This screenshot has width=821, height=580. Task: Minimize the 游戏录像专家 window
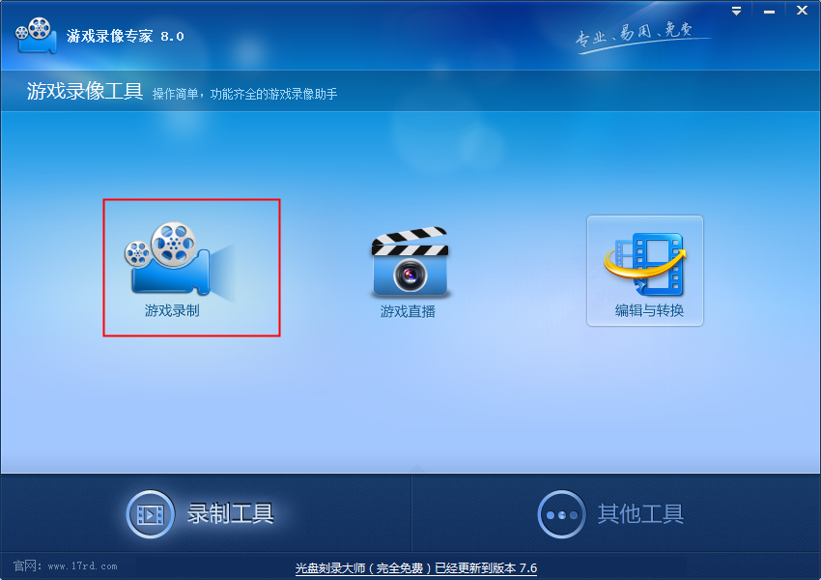[x=769, y=11]
